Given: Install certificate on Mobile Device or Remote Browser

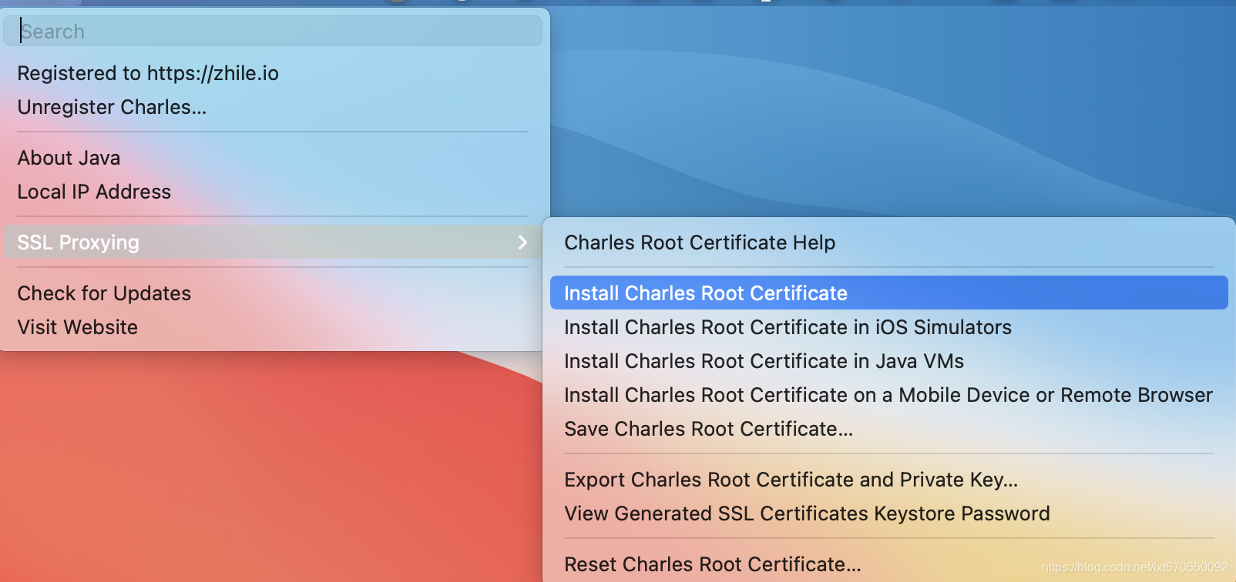Looking at the screenshot, I should 889,395.
